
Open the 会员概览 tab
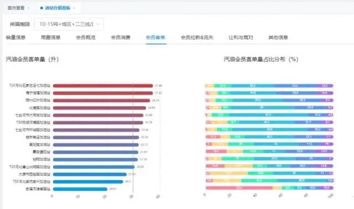click(x=86, y=38)
